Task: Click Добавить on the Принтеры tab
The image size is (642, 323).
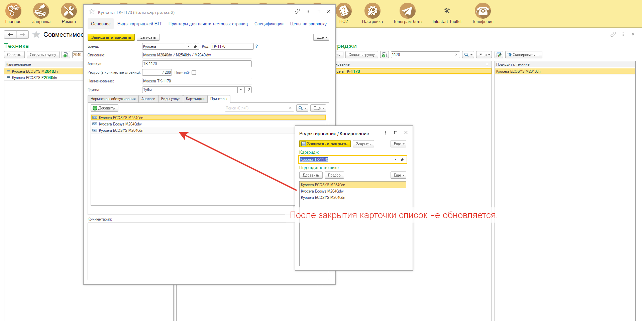Action: (x=104, y=108)
